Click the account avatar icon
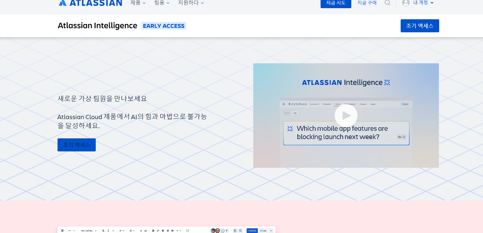Screen dimensions: 483x233 click(x=406, y=3)
